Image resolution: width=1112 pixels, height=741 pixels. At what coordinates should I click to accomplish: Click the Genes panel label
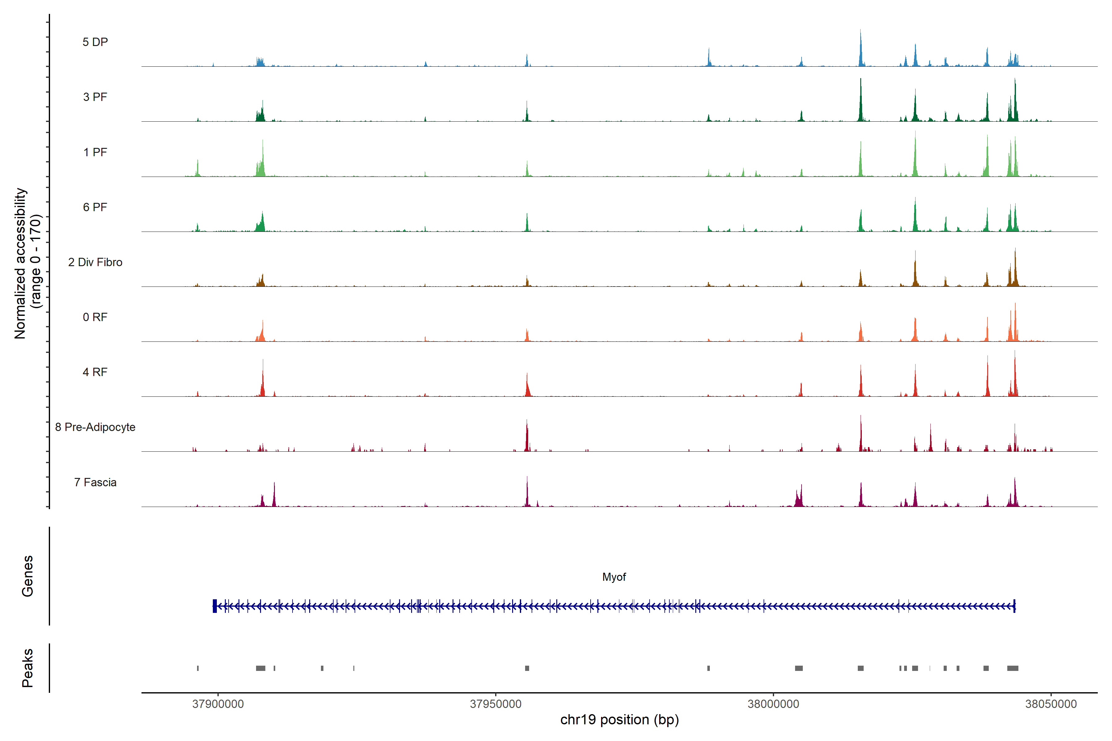pyautogui.click(x=27, y=576)
